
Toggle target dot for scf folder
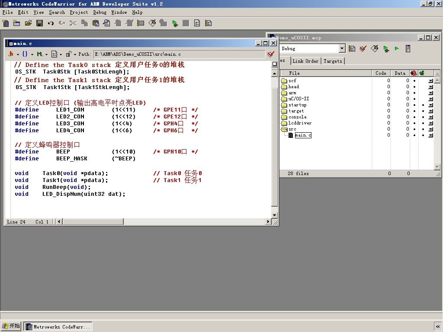click(414, 80)
